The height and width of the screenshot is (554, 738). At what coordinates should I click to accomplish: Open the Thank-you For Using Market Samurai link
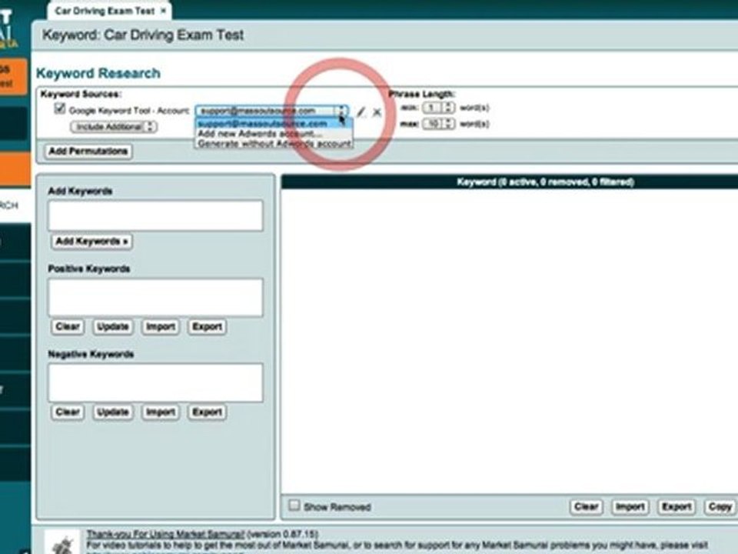coord(165,534)
